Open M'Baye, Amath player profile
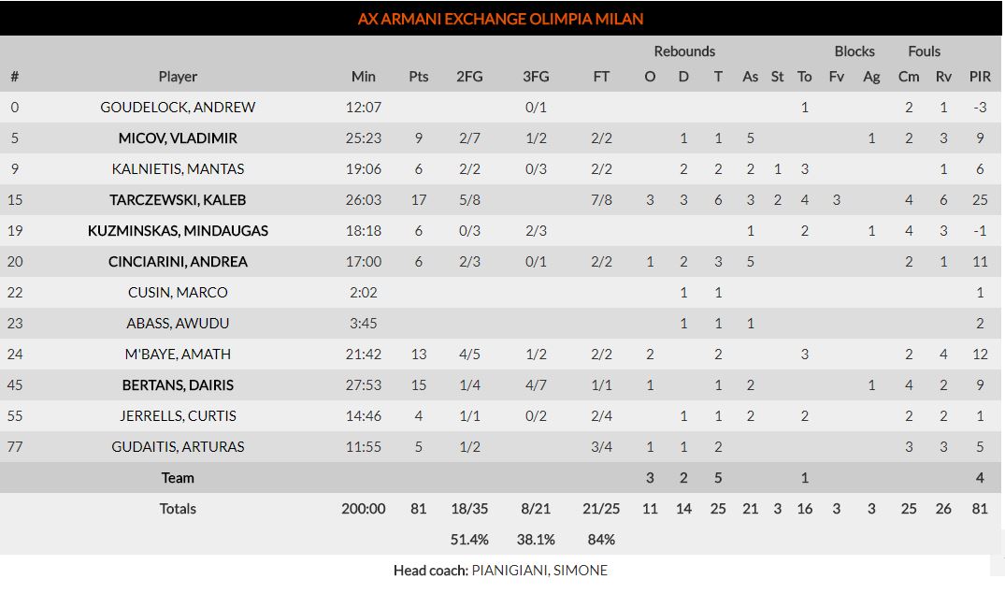The width and height of the screenshot is (1005, 594). point(178,355)
